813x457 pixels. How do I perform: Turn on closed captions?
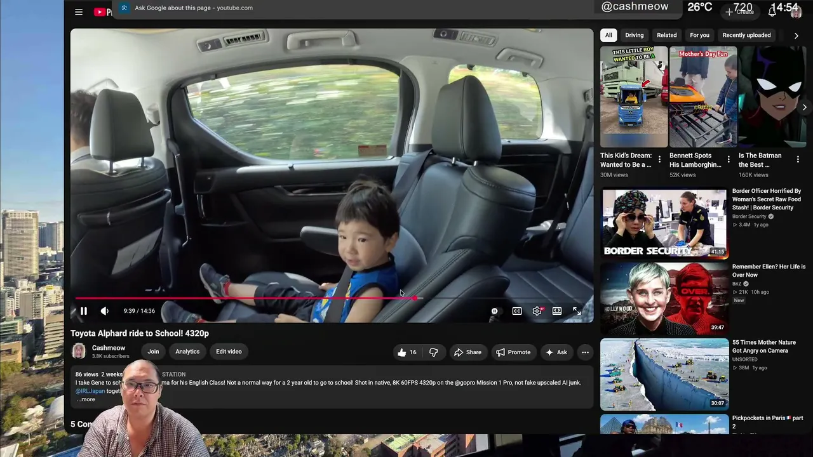[517, 311]
